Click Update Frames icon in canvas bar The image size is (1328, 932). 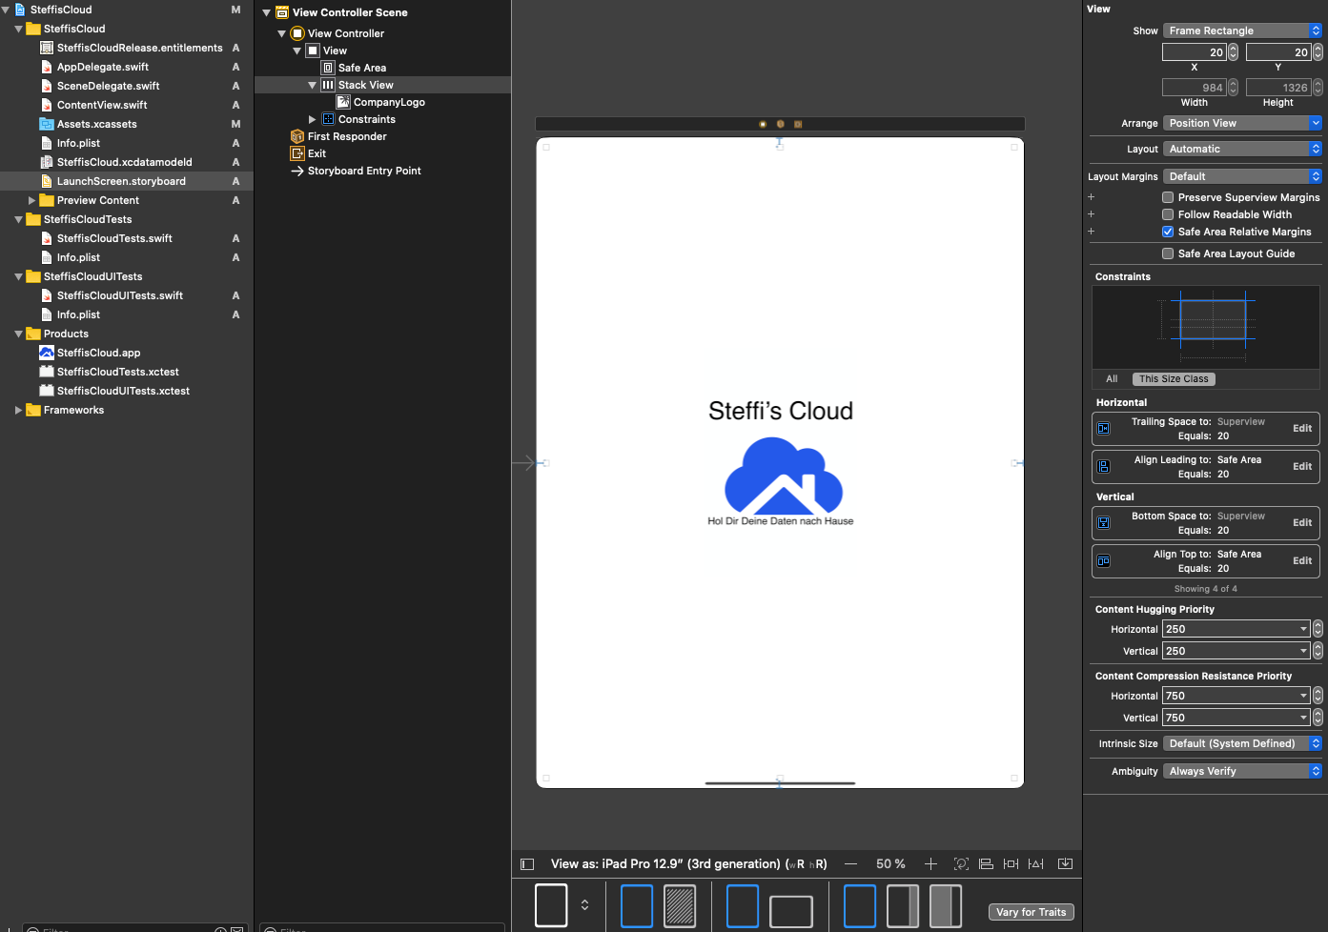[x=961, y=864]
